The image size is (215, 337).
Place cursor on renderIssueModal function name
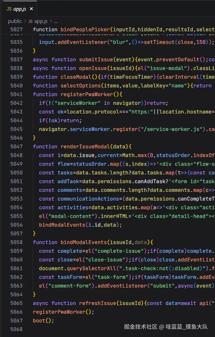click(x=85, y=147)
